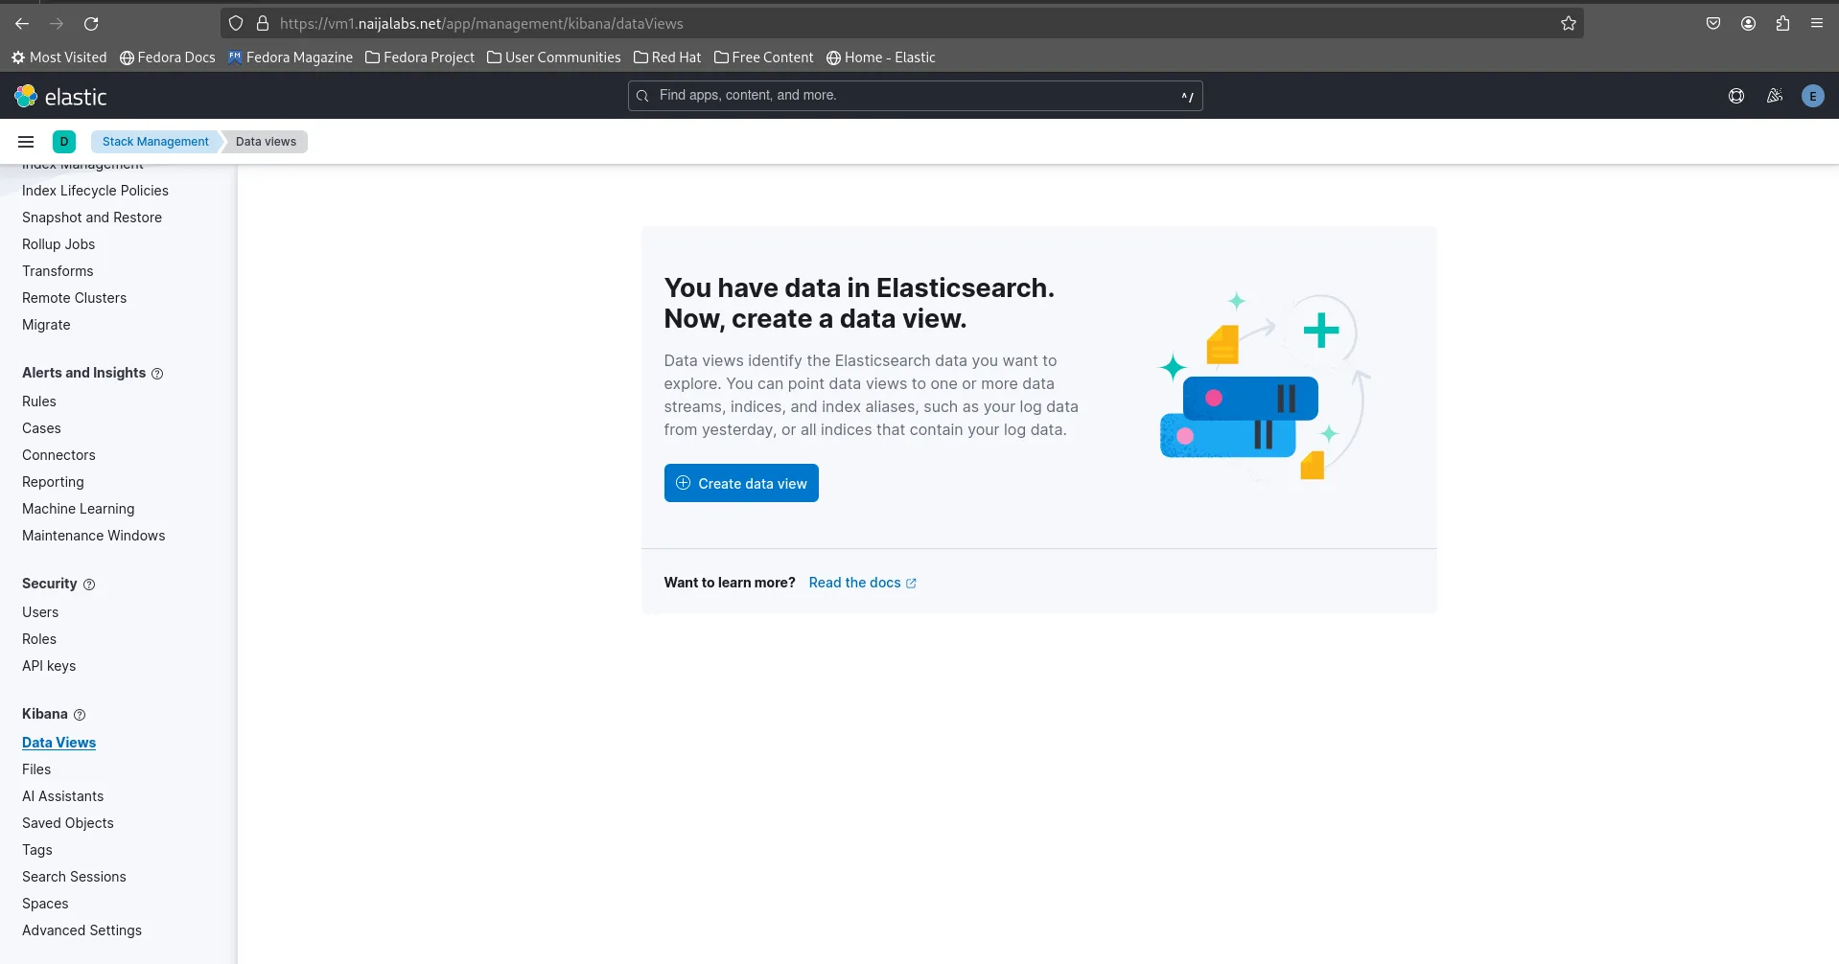Click the Elastic logo
1839x964 pixels.
(60, 96)
